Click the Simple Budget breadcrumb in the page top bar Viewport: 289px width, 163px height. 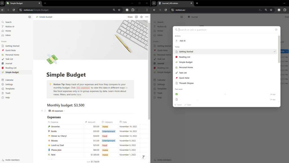coord(44,17)
